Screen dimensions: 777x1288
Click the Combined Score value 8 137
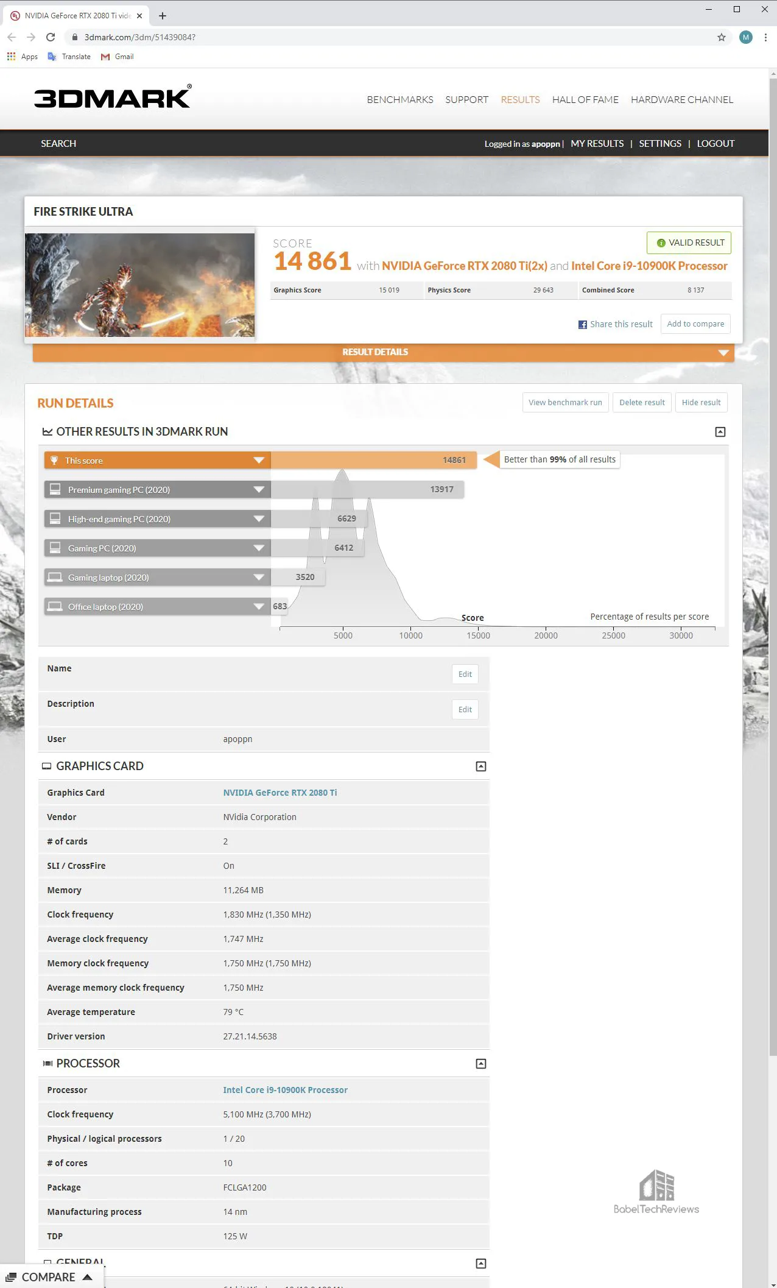[696, 291]
